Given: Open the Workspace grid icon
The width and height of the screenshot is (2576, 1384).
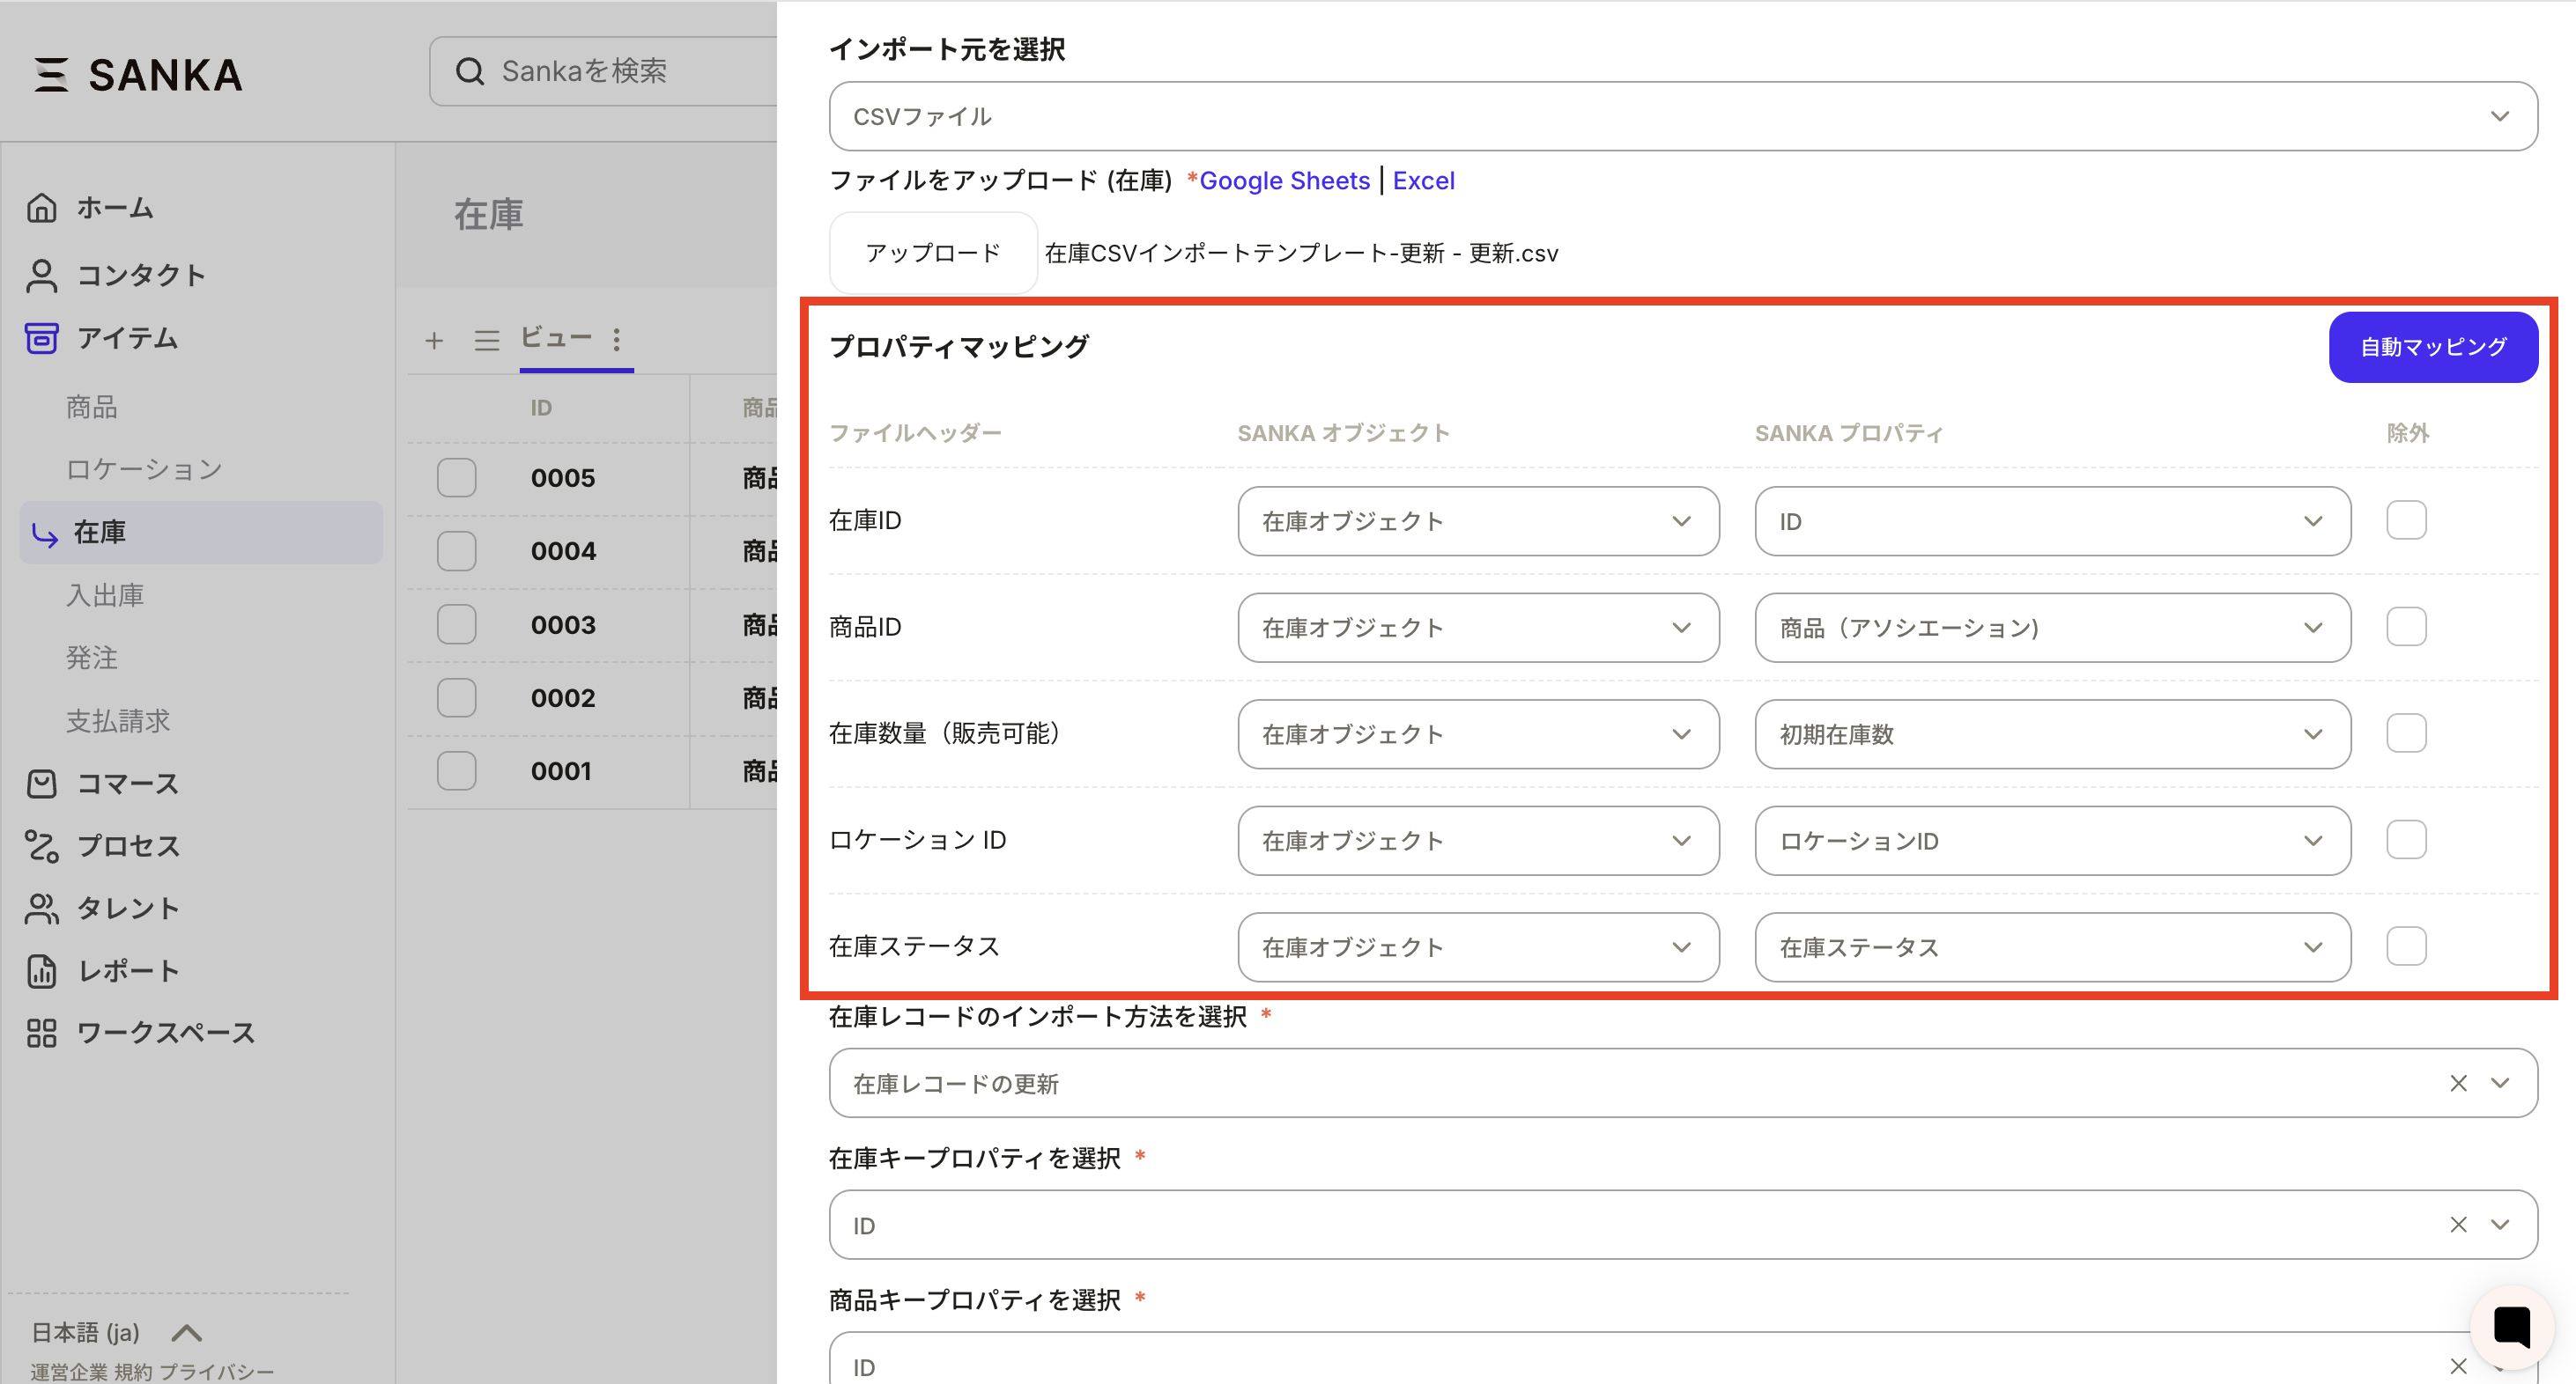Looking at the screenshot, I should click(41, 1032).
